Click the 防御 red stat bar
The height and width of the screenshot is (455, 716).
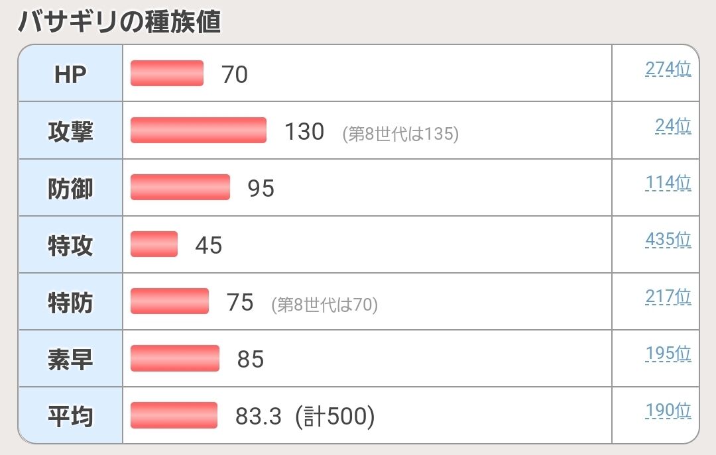pyautogui.click(x=180, y=187)
